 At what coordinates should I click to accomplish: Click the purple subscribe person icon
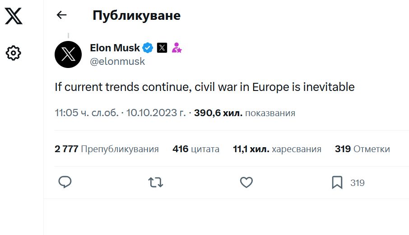177,48
